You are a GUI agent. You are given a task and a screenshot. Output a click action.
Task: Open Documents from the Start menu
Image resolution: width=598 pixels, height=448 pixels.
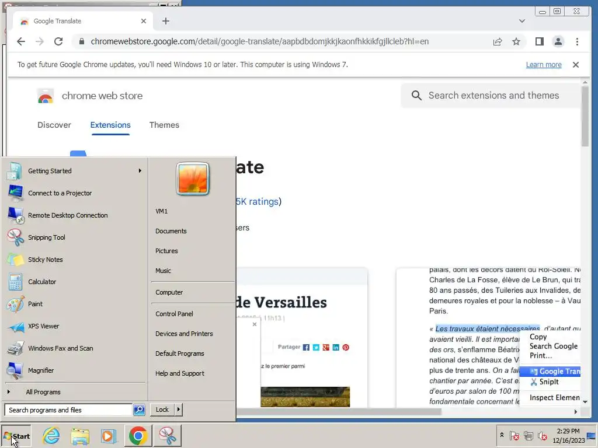[171, 231]
